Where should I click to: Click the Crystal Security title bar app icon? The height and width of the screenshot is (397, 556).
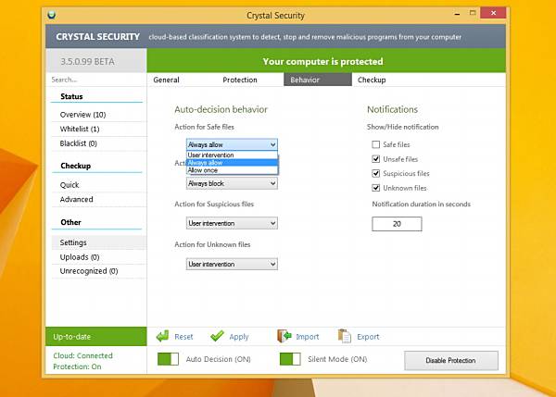(x=52, y=15)
